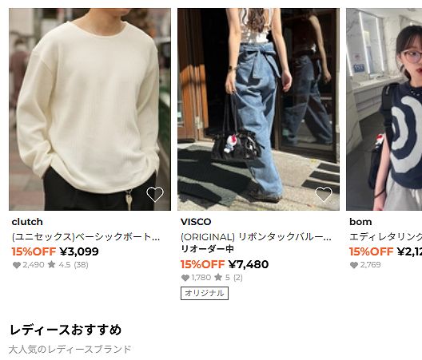Click the ¥3,099 discounted price
This screenshot has height=360, width=422.
[x=79, y=251]
